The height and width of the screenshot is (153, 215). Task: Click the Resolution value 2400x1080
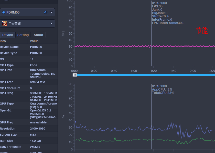(37, 129)
